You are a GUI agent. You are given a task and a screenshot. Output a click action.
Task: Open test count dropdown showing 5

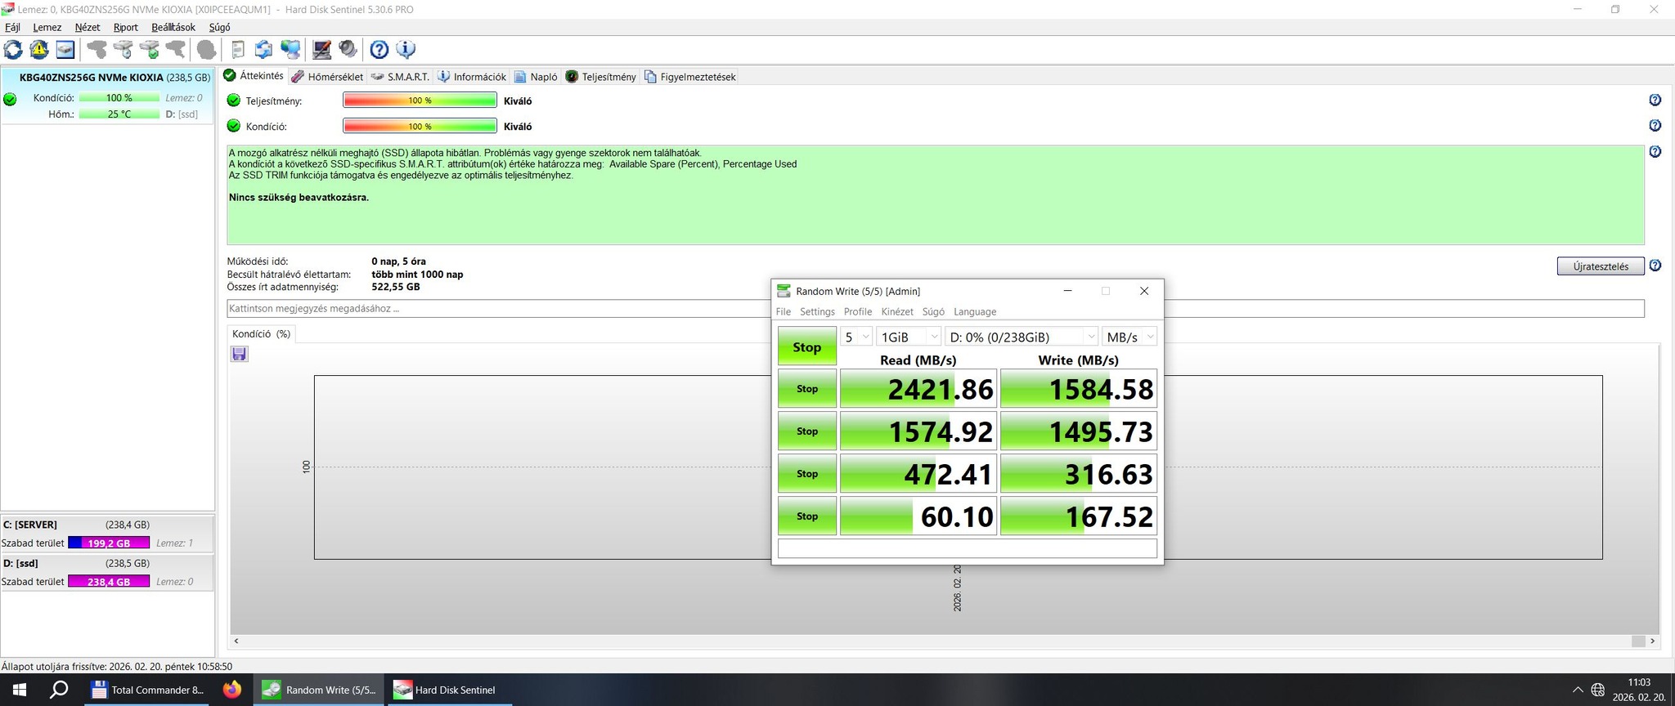click(x=856, y=337)
